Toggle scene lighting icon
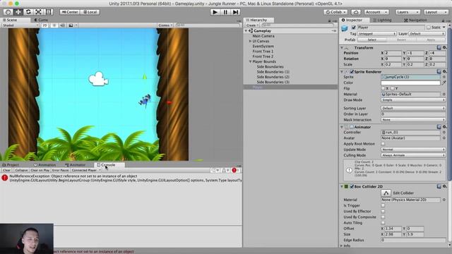Screen dimensions: 452x254 [54, 25]
